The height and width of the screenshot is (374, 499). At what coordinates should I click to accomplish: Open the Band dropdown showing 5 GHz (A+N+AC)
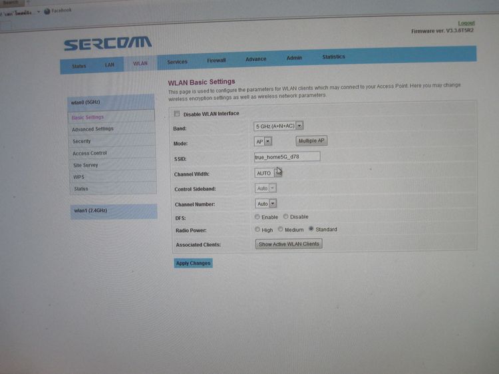coord(279,126)
